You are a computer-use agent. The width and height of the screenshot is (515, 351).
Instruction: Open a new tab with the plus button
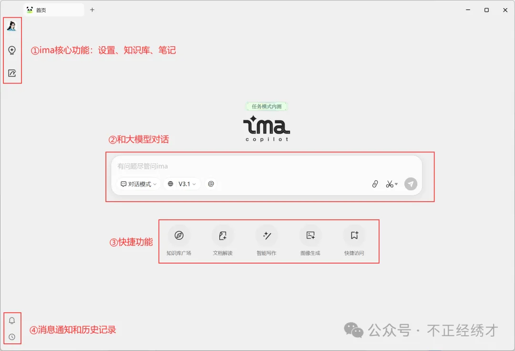(92, 10)
